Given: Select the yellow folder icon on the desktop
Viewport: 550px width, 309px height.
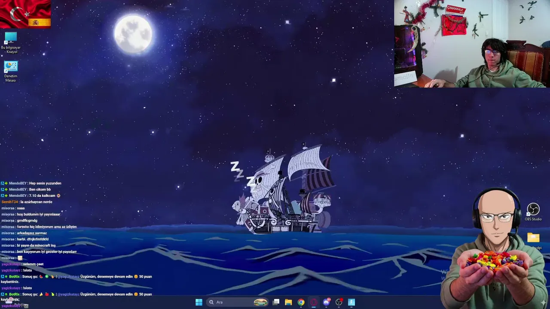Looking at the screenshot, I should coord(533,238).
